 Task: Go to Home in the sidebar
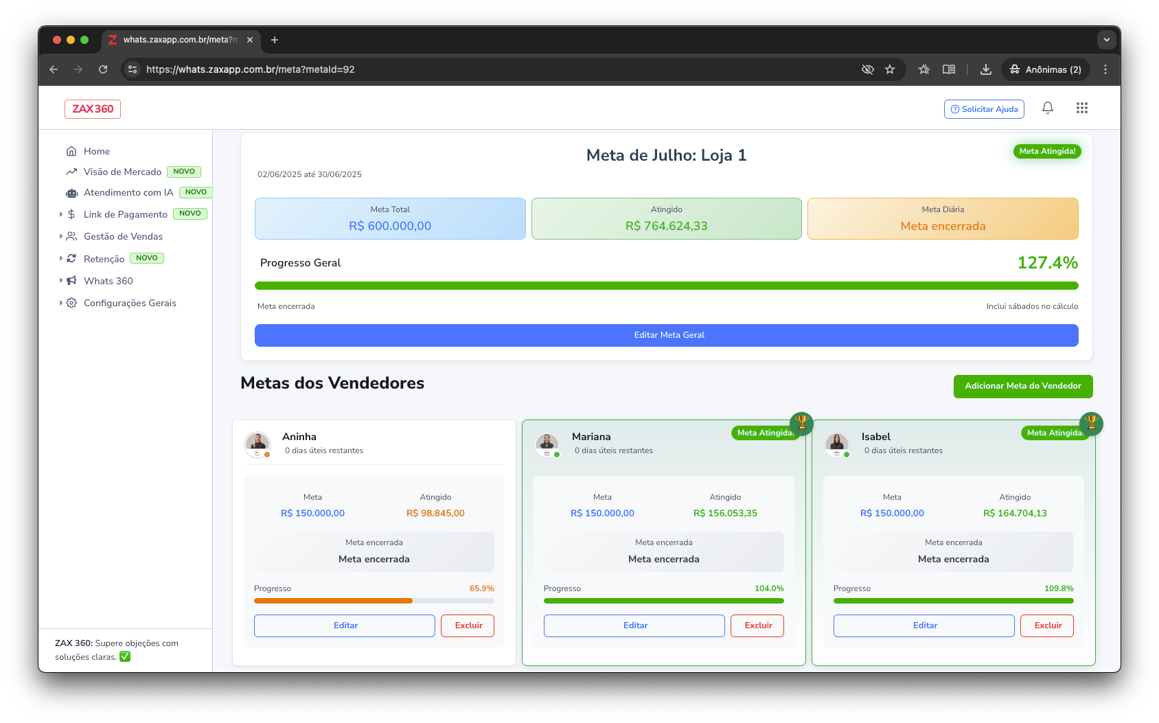pos(96,151)
